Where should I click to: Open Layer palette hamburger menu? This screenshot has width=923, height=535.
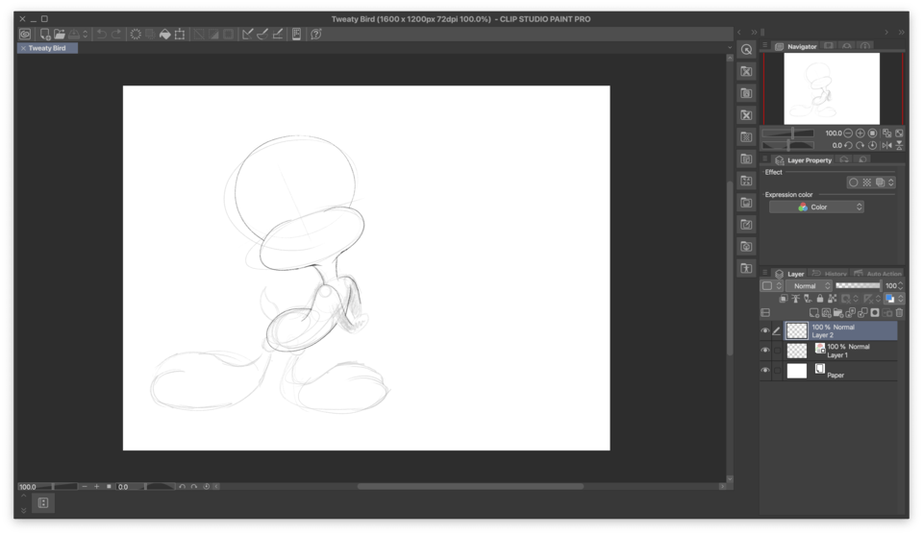click(x=764, y=274)
